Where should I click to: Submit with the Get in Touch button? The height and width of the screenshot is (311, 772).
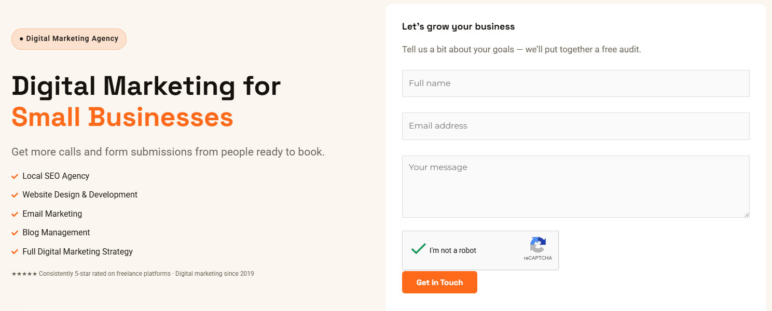439,282
